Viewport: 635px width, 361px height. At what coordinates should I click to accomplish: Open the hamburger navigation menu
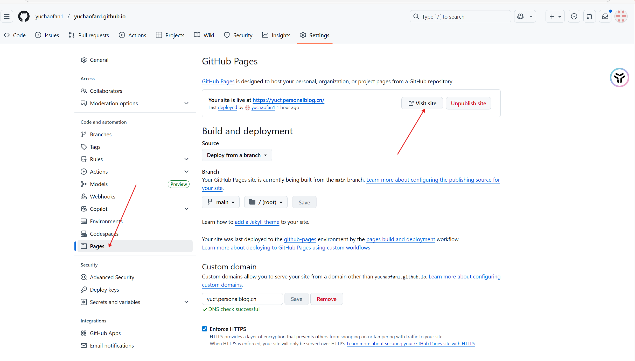(x=7, y=16)
